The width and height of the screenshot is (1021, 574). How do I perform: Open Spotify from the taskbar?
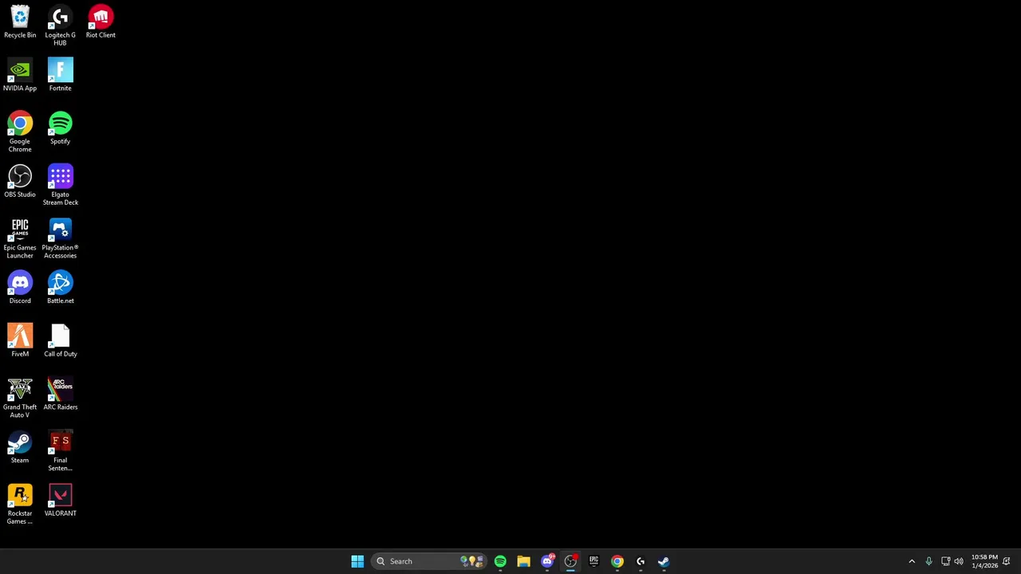[x=500, y=561]
